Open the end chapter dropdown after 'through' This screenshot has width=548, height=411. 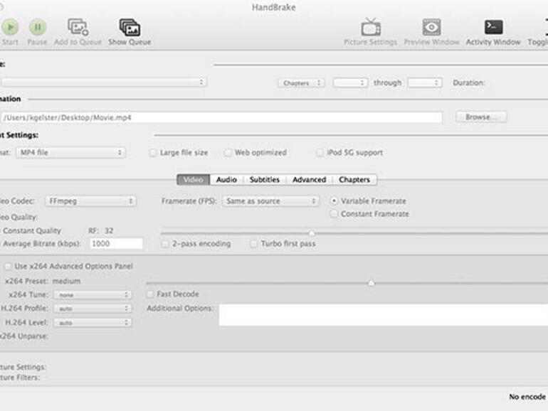pos(425,83)
